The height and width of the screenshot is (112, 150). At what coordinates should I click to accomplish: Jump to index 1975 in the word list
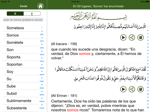pos(42,41)
